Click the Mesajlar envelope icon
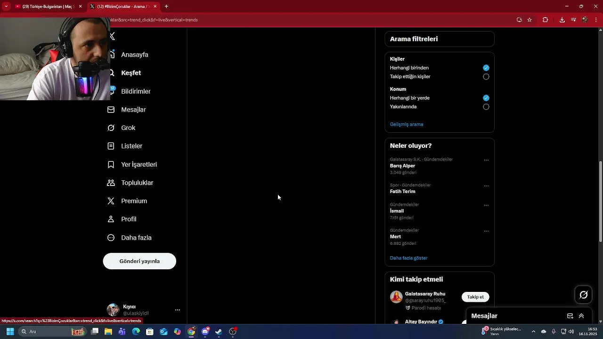 click(x=111, y=110)
